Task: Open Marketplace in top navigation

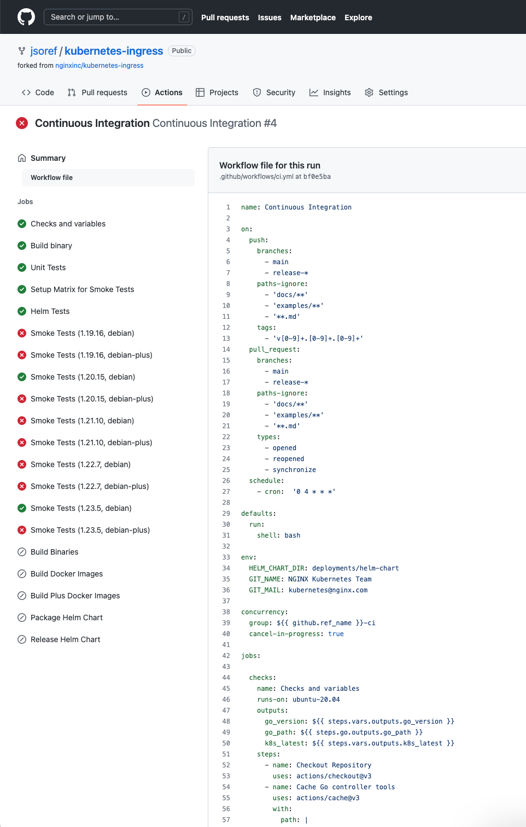Action: tap(313, 18)
